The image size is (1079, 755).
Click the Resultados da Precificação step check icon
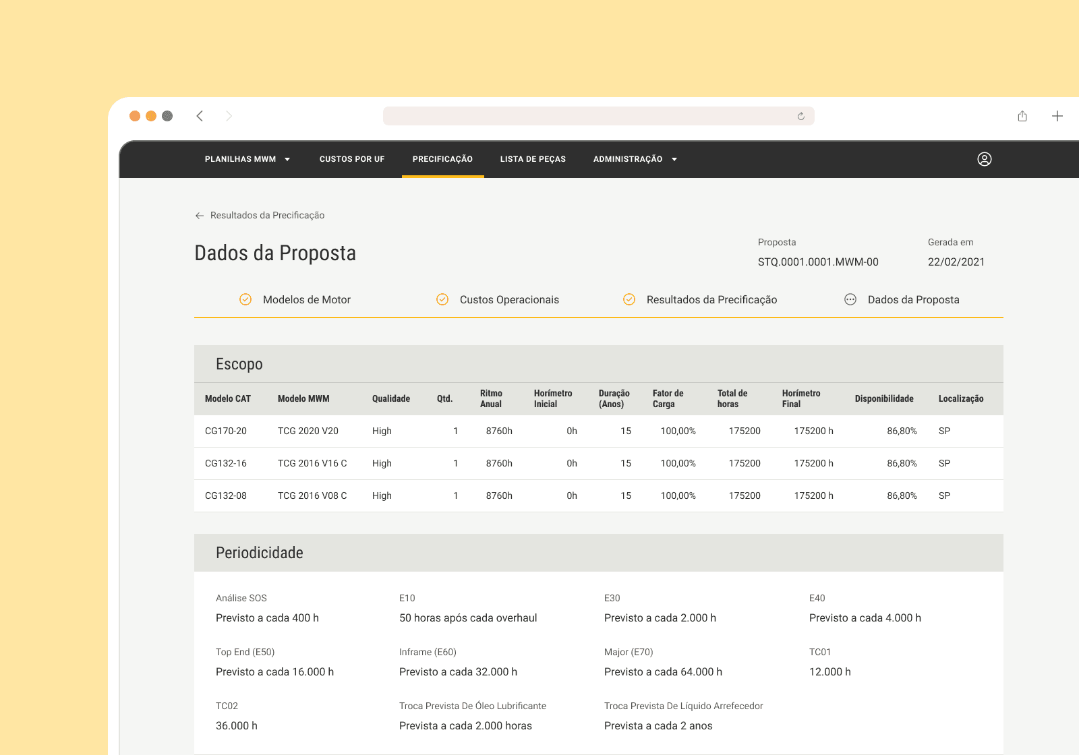click(x=629, y=299)
